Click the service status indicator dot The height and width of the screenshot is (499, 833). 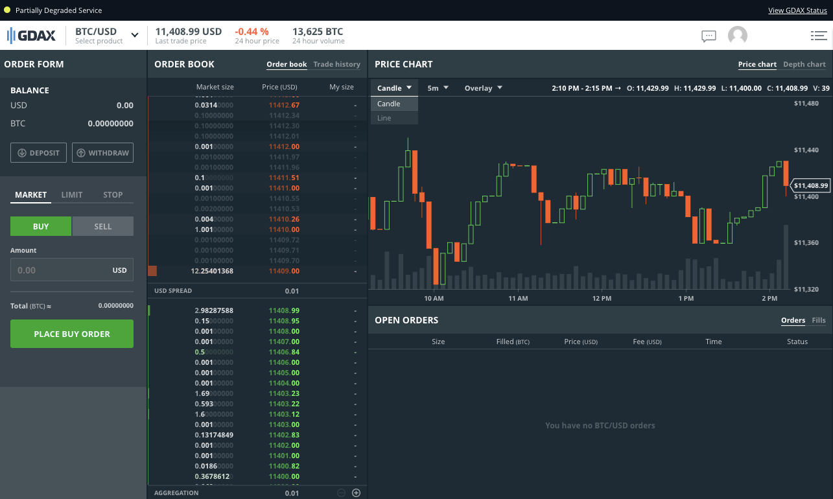click(x=7, y=10)
